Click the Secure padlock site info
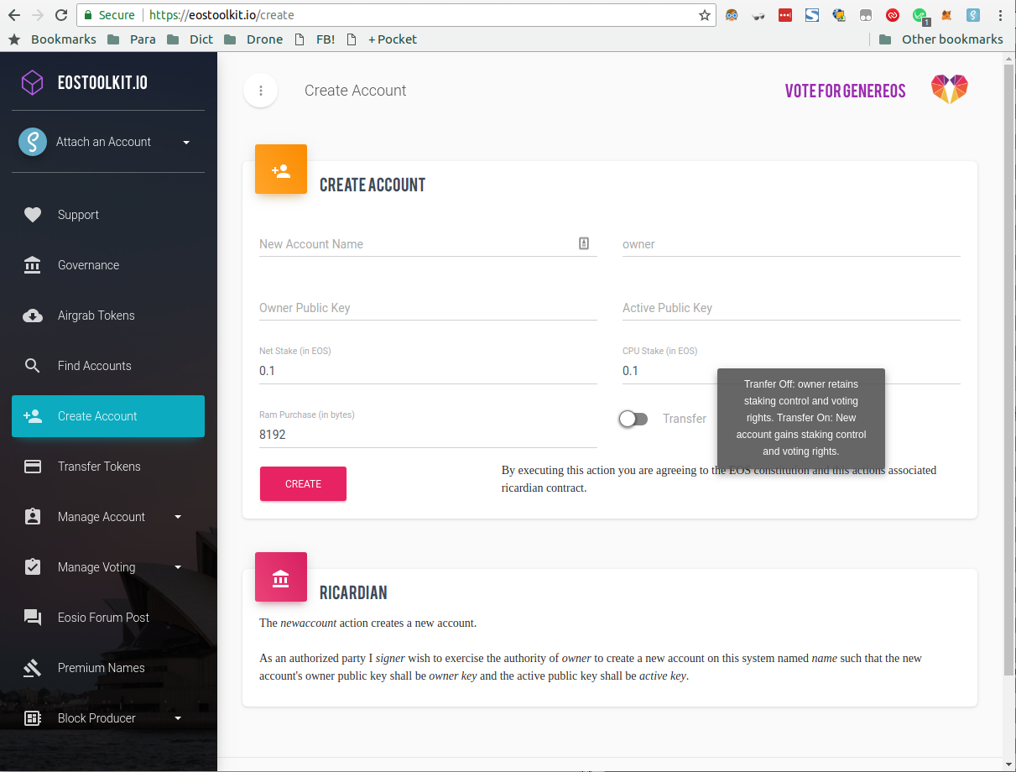This screenshot has height=772, width=1016. 109,15
